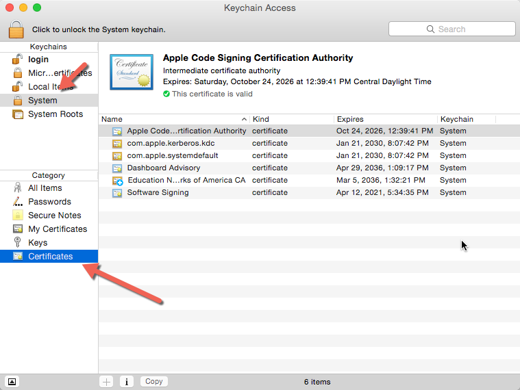Click the magnifying glass search icon
This screenshot has width=520, height=390.
point(430,29)
